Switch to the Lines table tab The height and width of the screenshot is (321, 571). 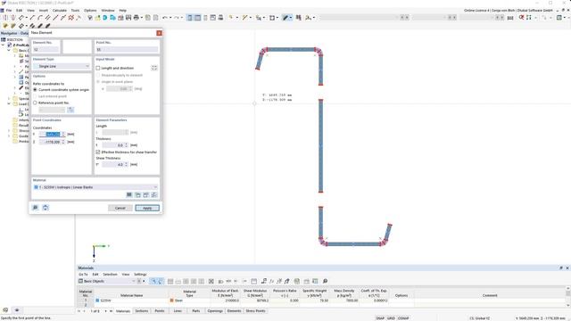click(178, 311)
